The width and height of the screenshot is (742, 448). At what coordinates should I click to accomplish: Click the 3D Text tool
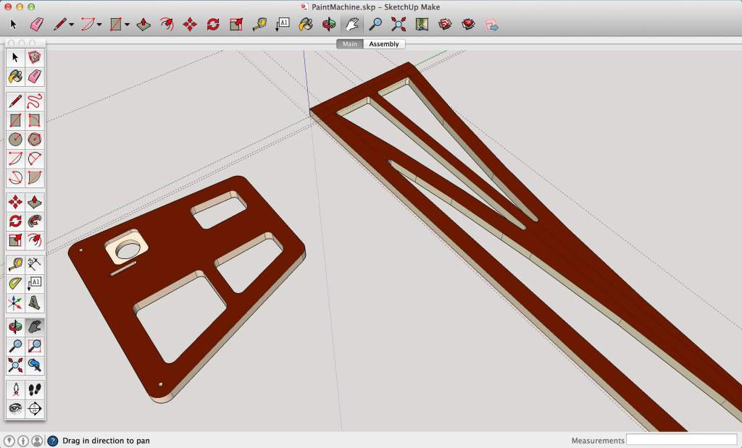pyautogui.click(x=34, y=302)
